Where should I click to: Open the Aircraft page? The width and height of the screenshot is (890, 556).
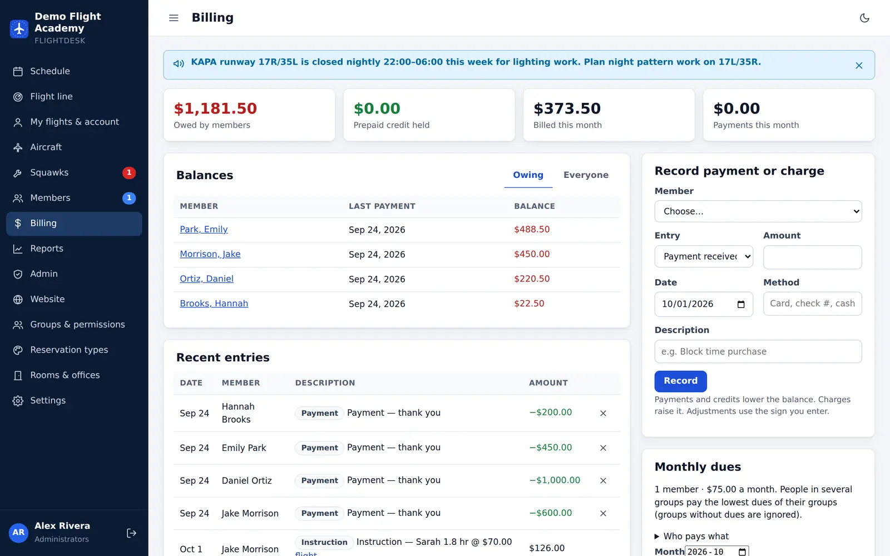pos(74,147)
